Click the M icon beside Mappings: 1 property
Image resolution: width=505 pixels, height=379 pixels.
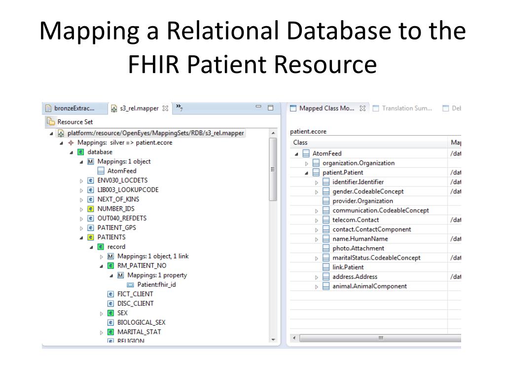tap(121, 275)
